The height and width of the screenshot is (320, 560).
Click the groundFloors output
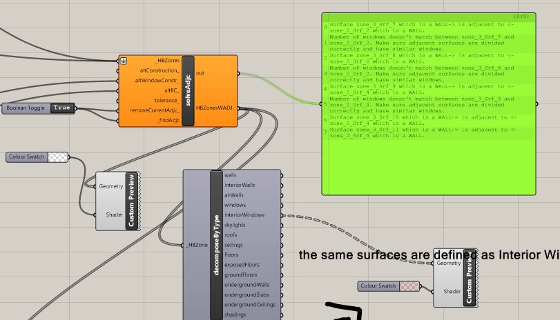click(240, 275)
